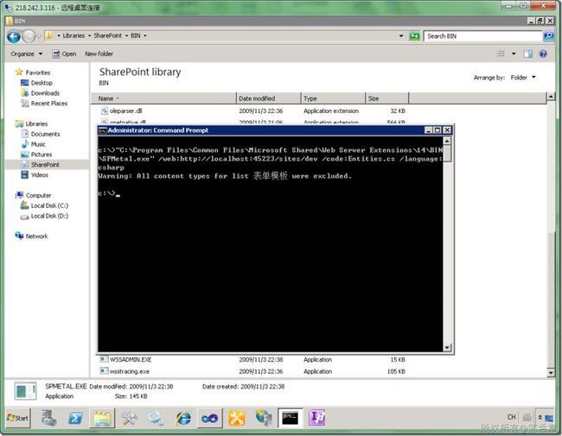The image size is (562, 436).
Task: Focus the Search BIN input field
Action: click(x=483, y=36)
